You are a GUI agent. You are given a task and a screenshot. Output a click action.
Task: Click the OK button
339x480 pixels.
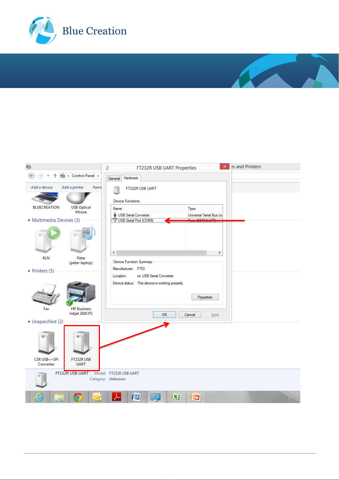pyautogui.click(x=165, y=315)
